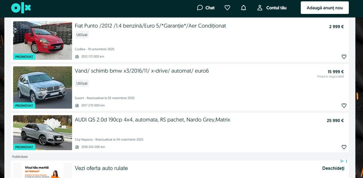Open the AUDI Q5 listing title
Screen dimensions: 363x178
(152, 120)
